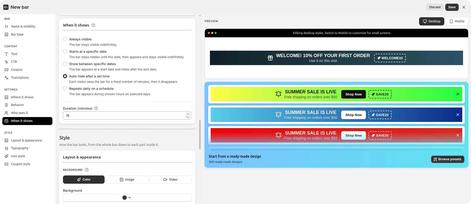Dismiss the red Summer Sale preset bar

tap(458, 135)
